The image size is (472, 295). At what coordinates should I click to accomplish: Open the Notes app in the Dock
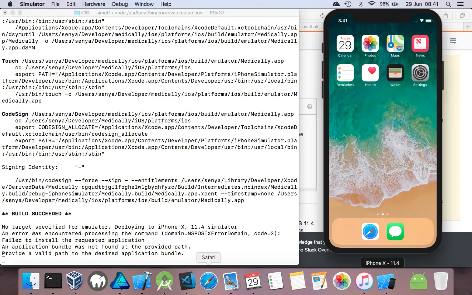[298, 281]
